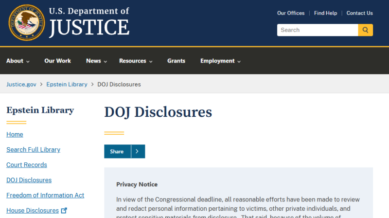Expand the Employment menu dropdown
Viewport: 389px width, 218px height.
(220, 61)
